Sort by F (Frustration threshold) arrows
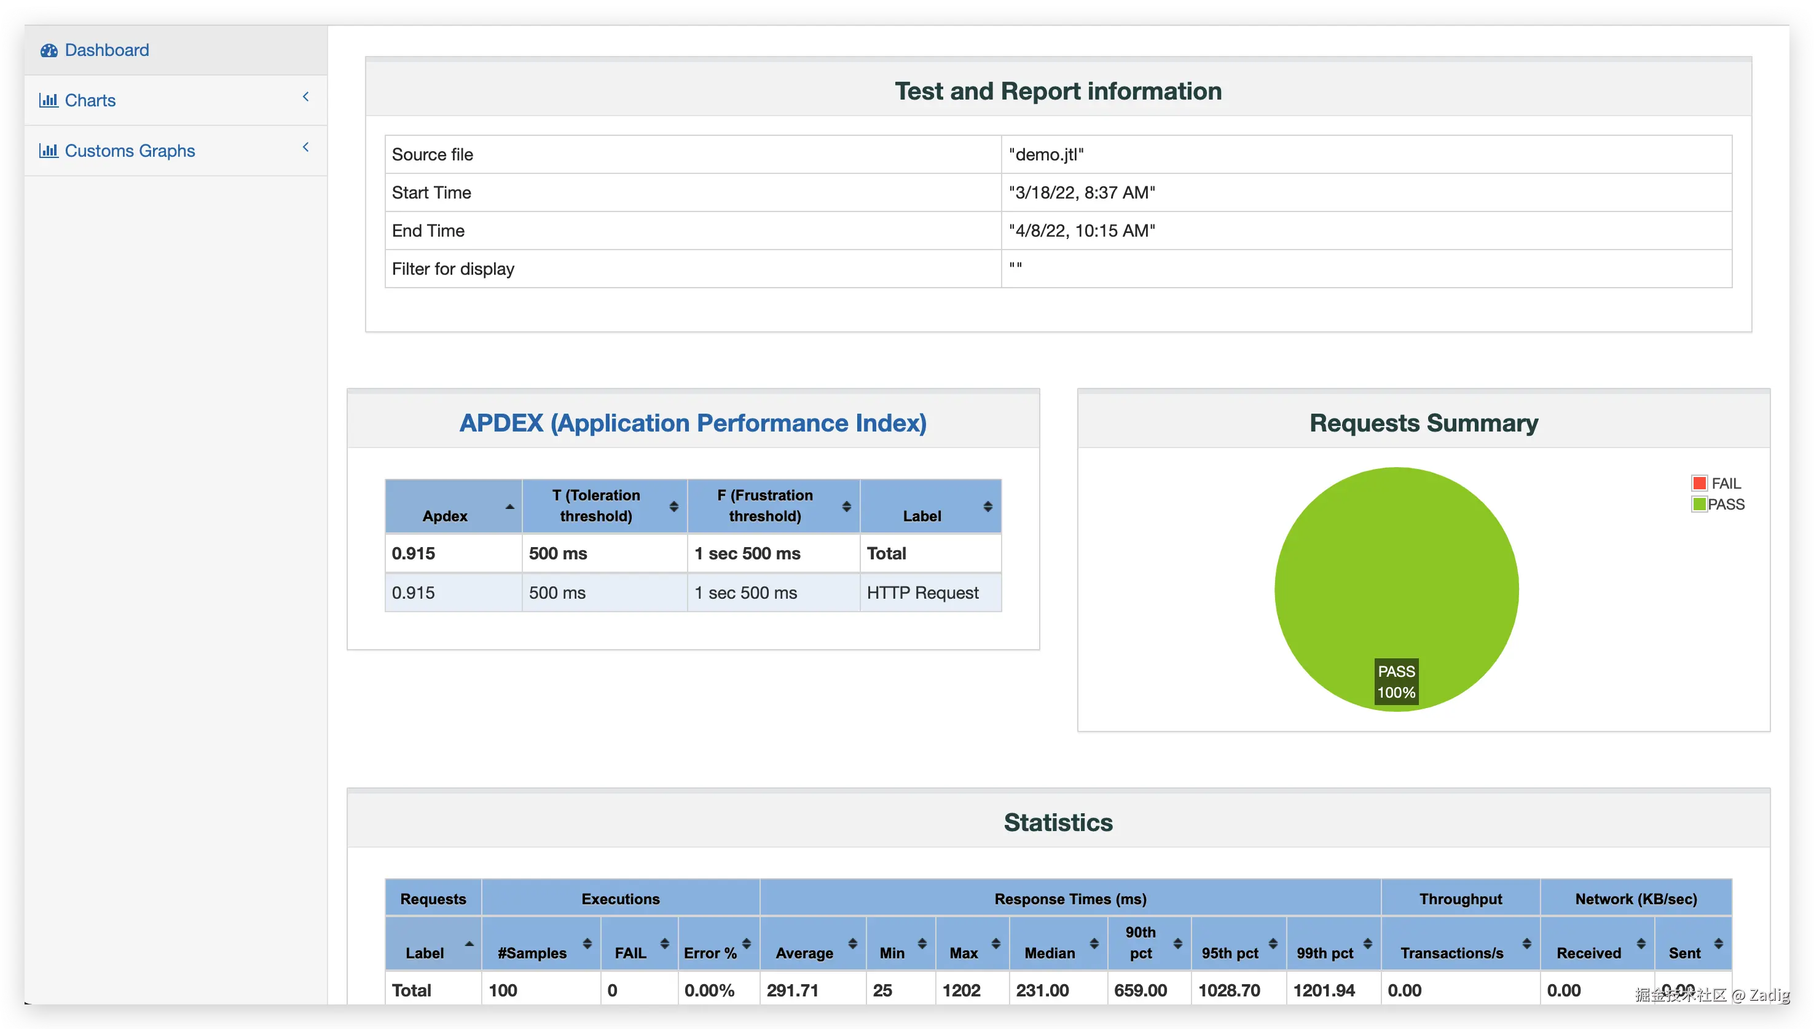 tap(846, 507)
